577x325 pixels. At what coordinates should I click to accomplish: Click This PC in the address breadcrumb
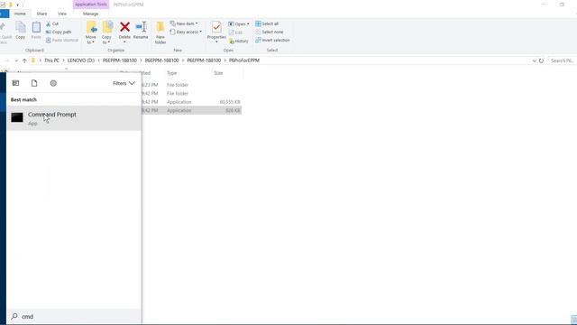pyautogui.click(x=51, y=60)
